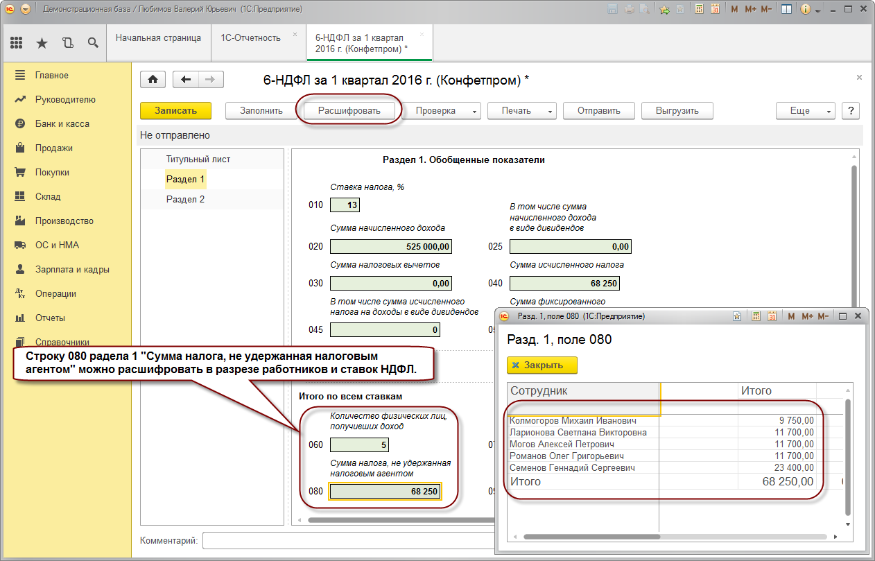The height and width of the screenshot is (561, 875).
Task: Toggle window panels layout icon
Action: [x=786, y=10]
